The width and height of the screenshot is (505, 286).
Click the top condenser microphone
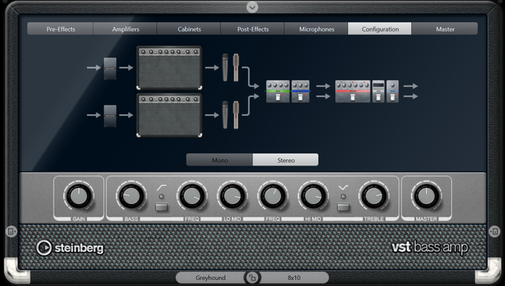click(x=236, y=68)
